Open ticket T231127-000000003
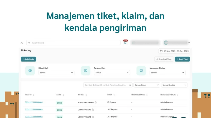Viewport: 211px width, 118px height. point(34,109)
